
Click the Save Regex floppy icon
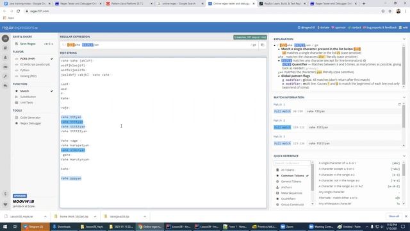tap(17, 44)
